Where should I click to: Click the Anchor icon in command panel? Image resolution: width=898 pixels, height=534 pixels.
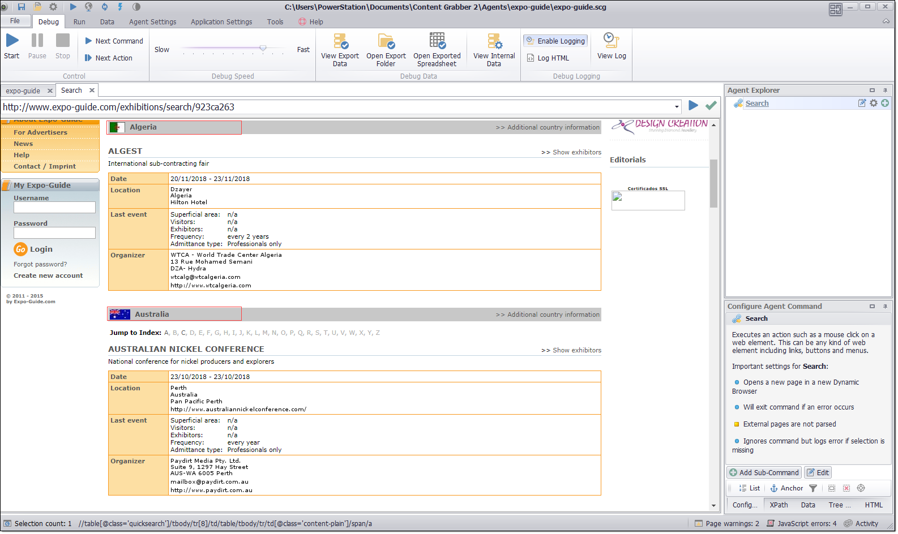point(786,489)
